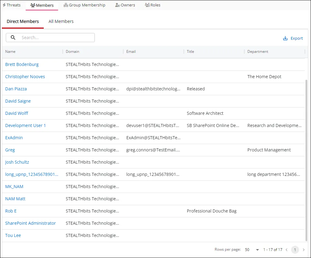Open Development User 1 link
311x258 pixels.
coord(25,125)
